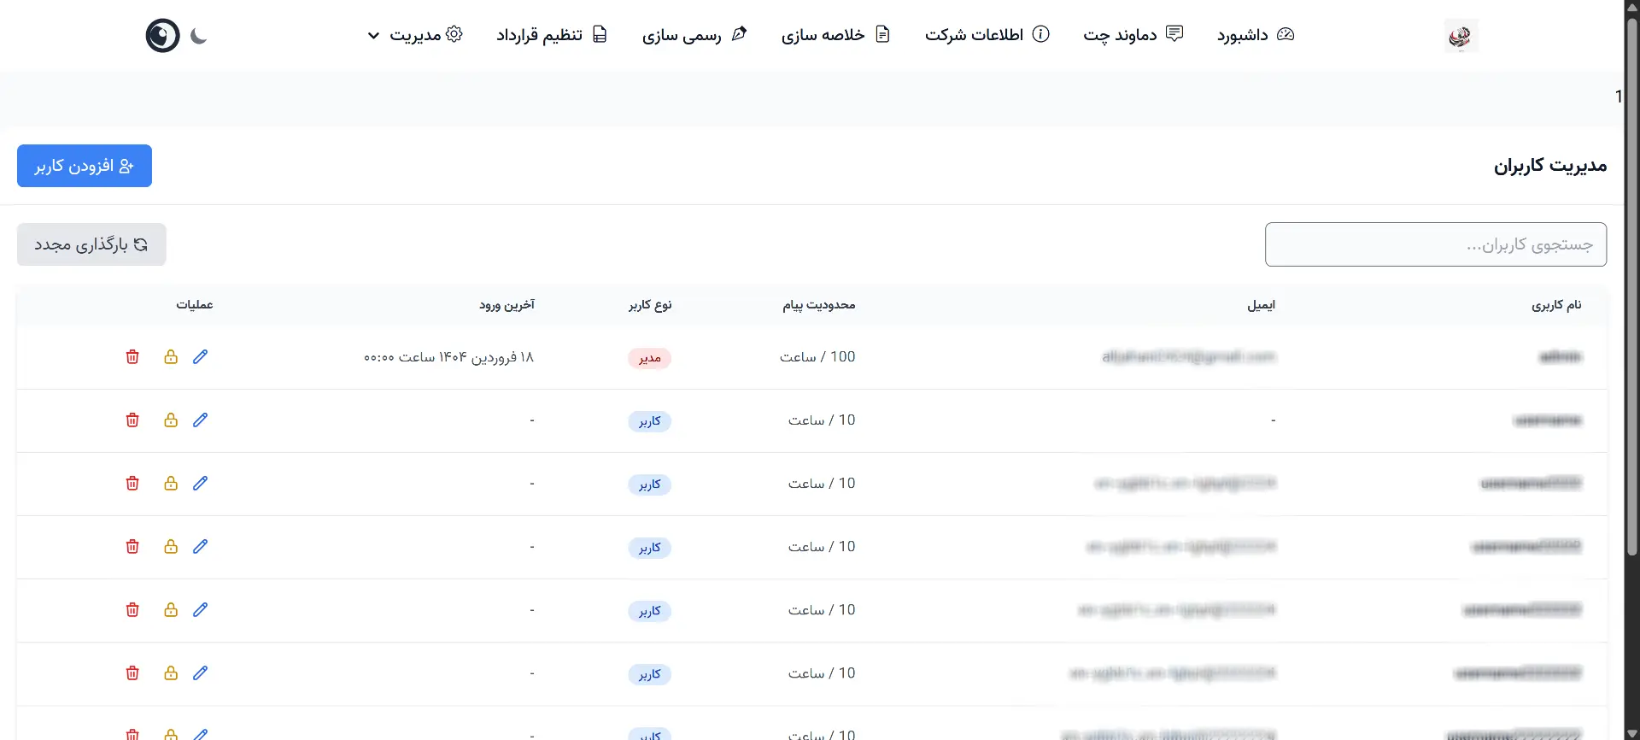Click the ۱۸ فروردین ۱۴۰۴ last-login value
The height and width of the screenshot is (740, 1640).
[x=448, y=357]
